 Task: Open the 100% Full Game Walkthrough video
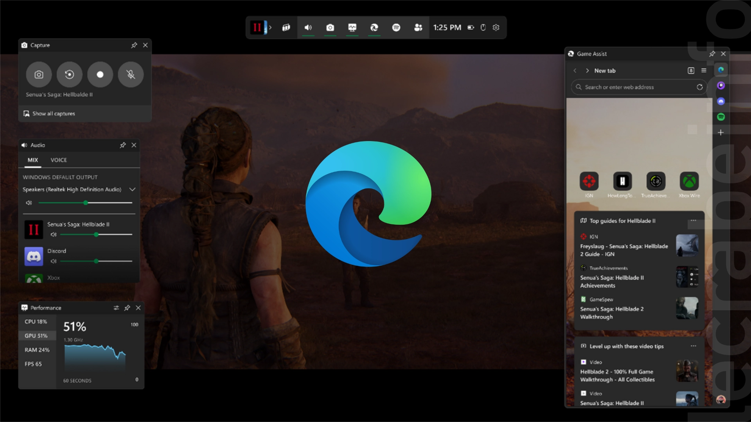617,376
